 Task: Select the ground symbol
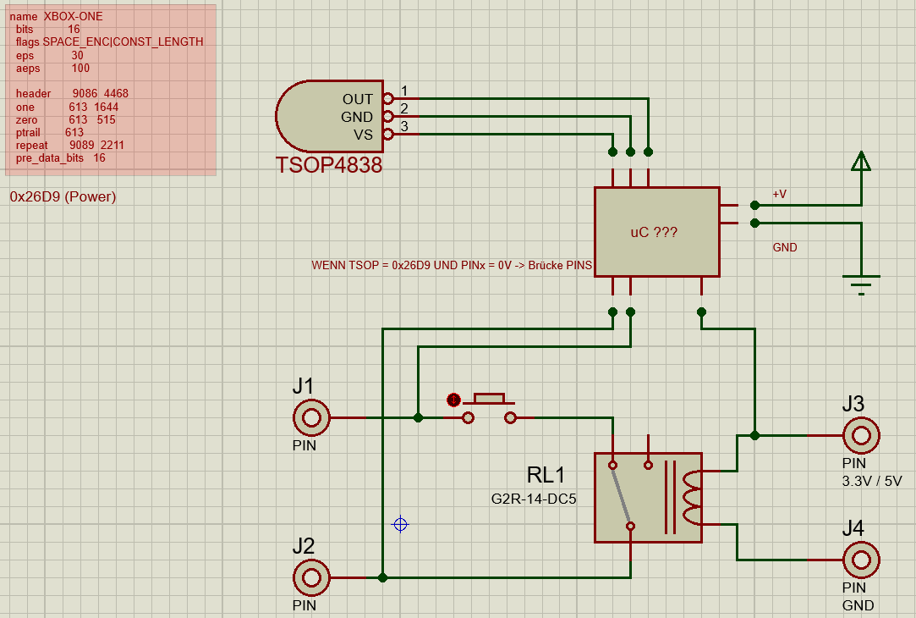tap(861, 284)
